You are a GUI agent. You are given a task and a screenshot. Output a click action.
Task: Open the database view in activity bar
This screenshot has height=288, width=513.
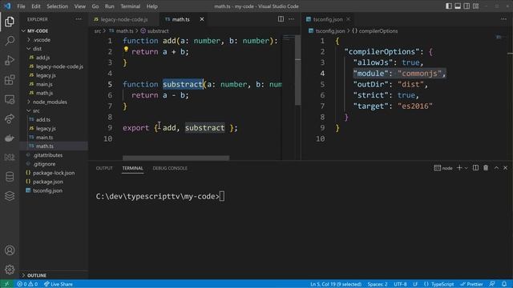click(10, 177)
